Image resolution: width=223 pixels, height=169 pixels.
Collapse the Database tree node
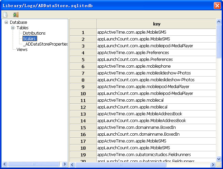pos(6,22)
